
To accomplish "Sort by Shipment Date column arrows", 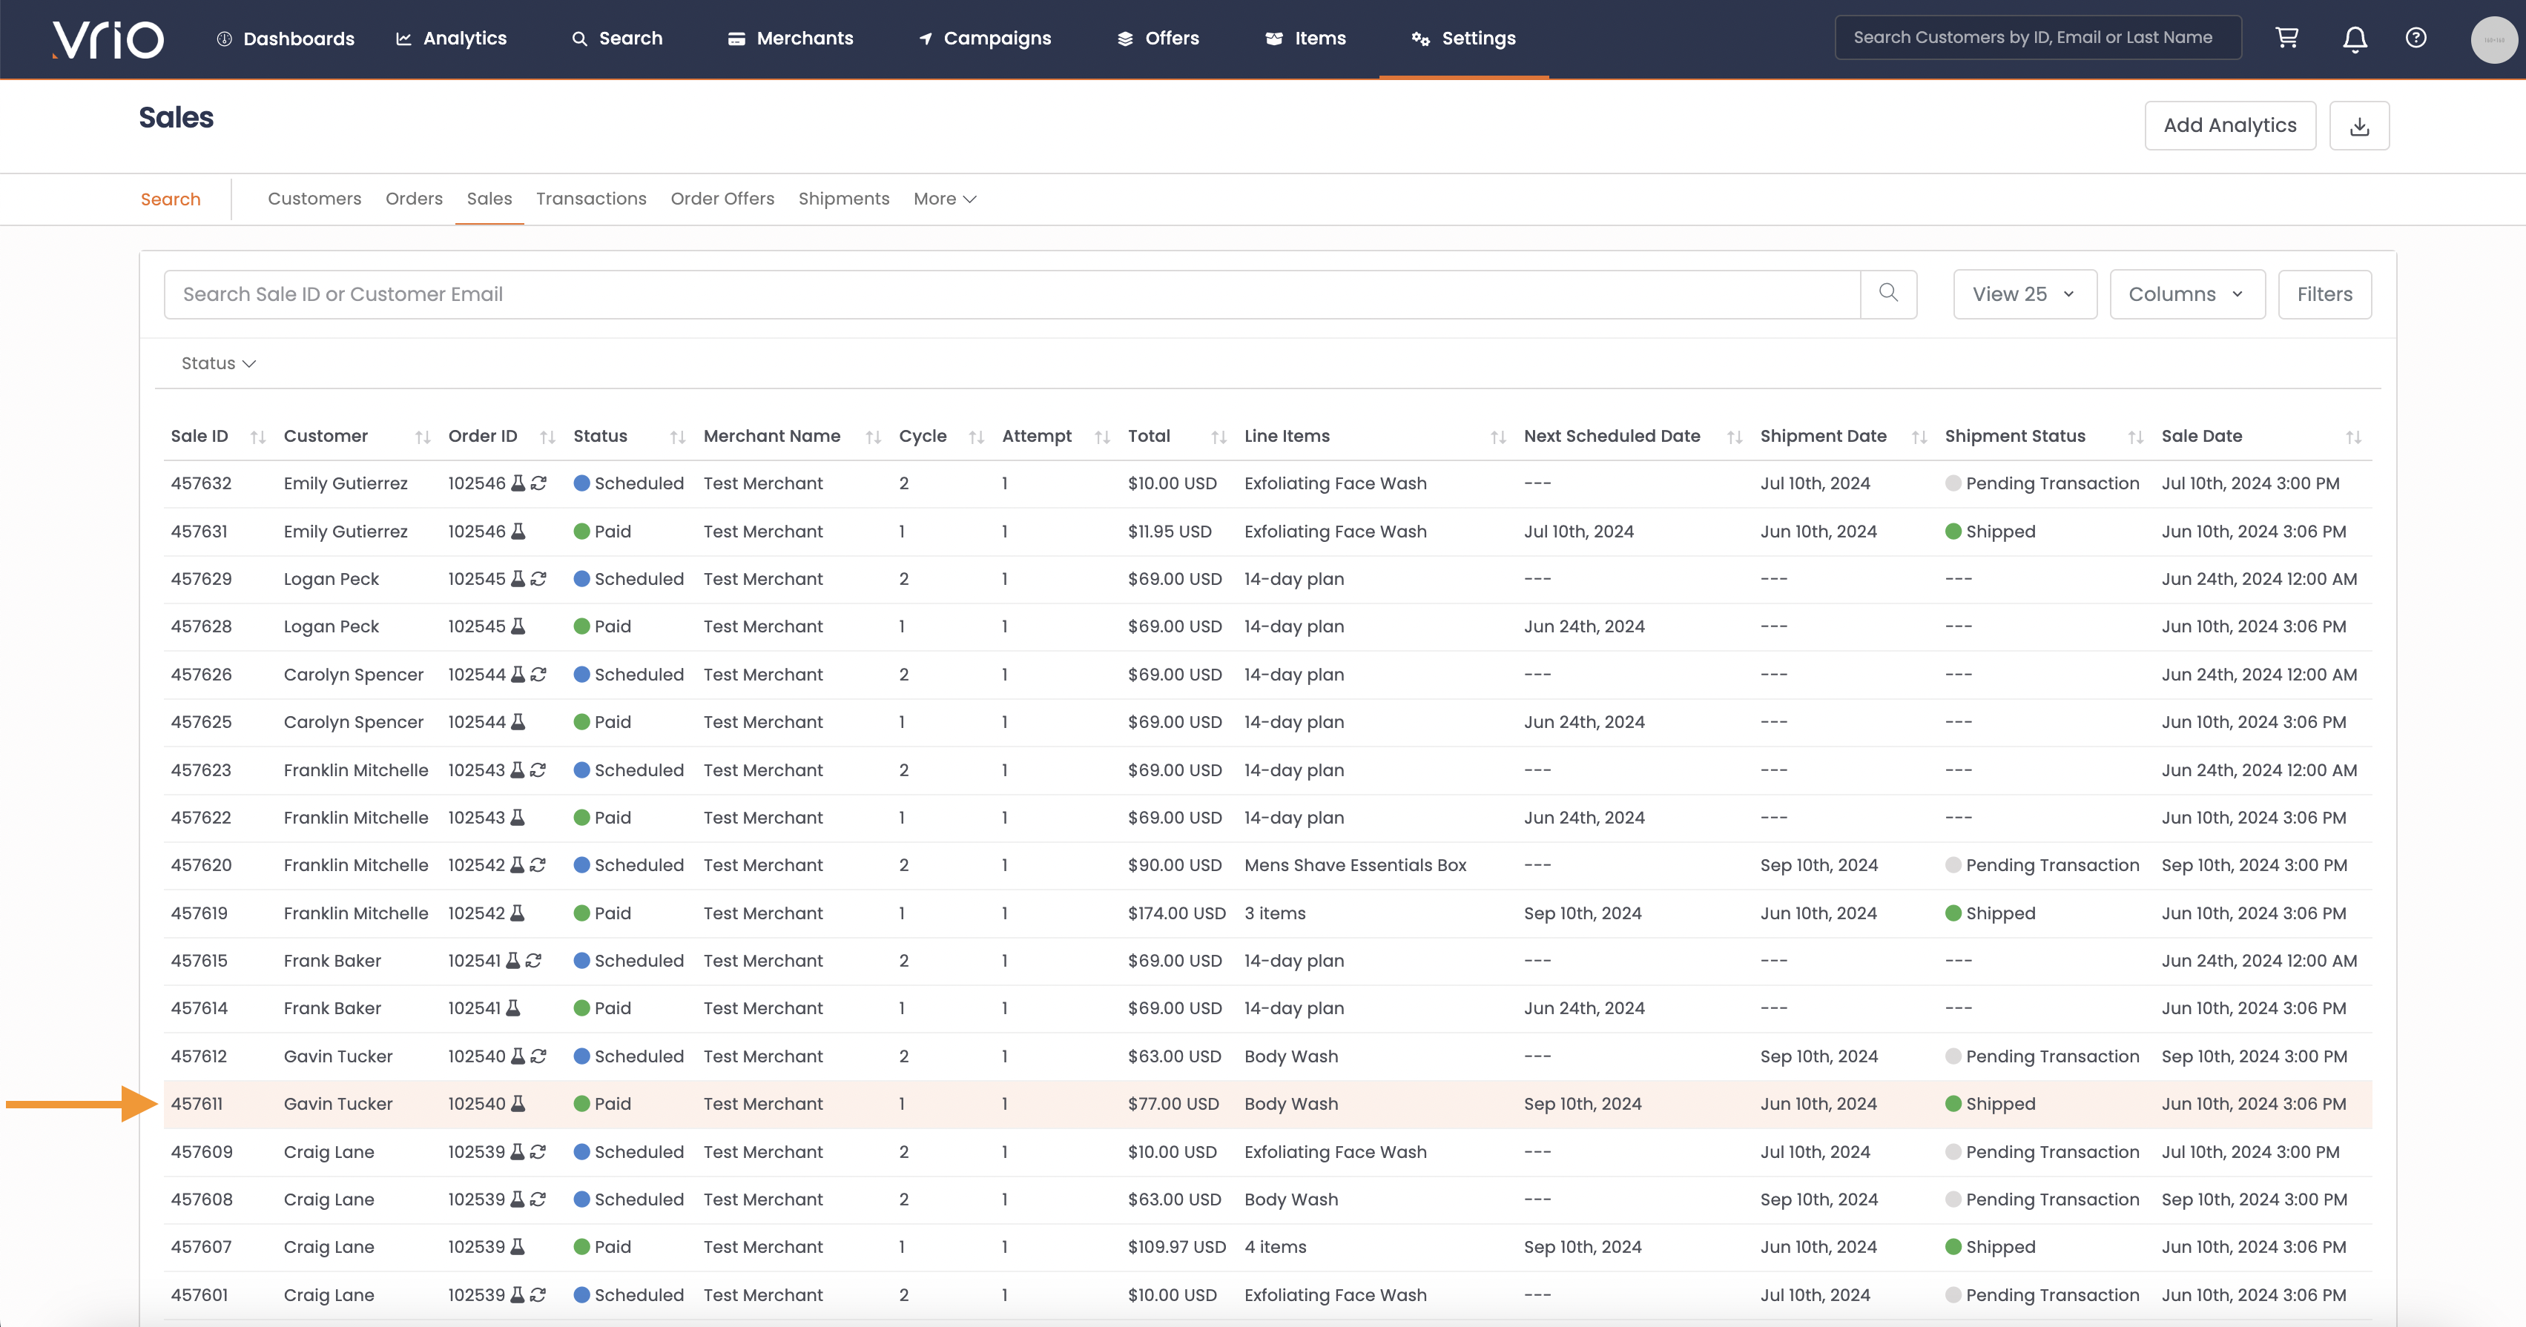I will tap(1919, 437).
